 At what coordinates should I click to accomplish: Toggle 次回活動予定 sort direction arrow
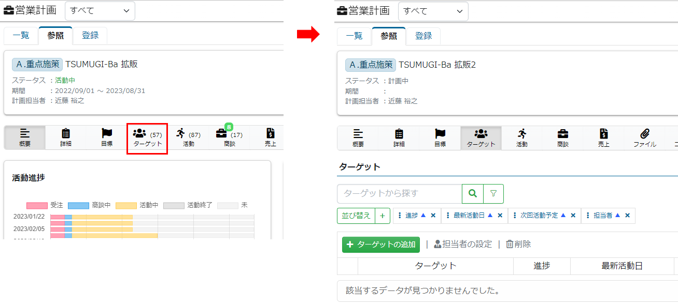pyautogui.click(x=563, y=216)
